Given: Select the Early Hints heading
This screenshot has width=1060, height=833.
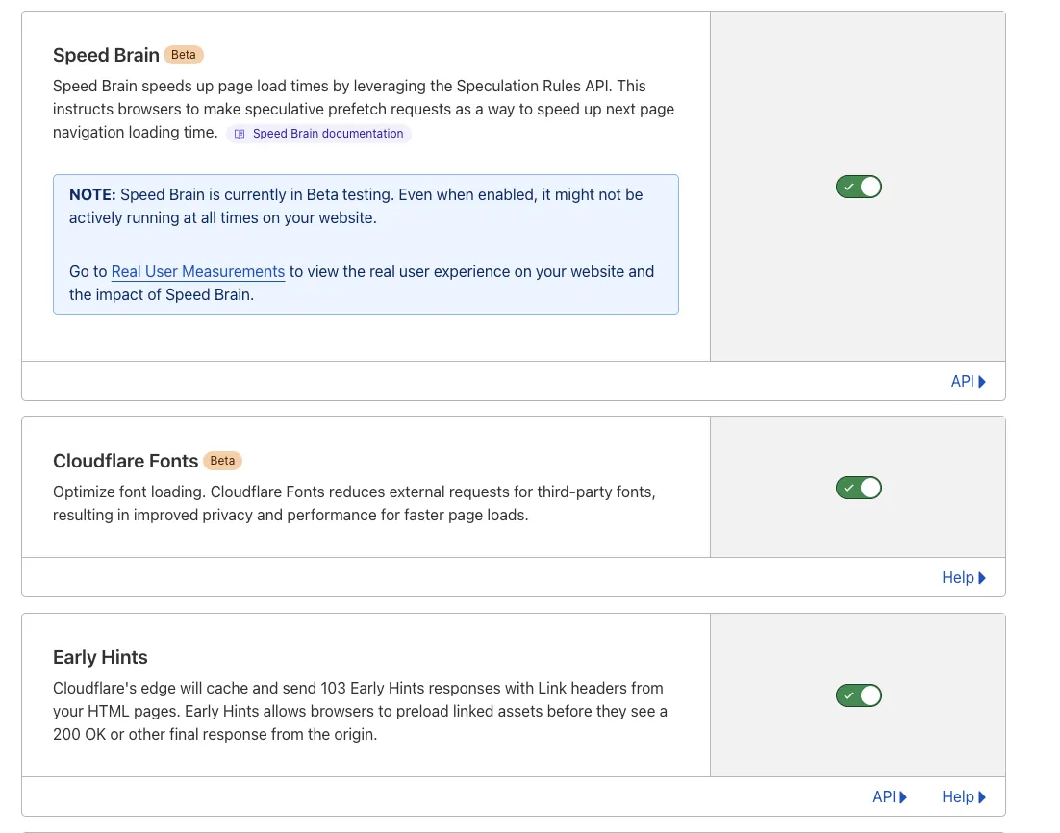Looking at the screenshot, I should 100,657.
